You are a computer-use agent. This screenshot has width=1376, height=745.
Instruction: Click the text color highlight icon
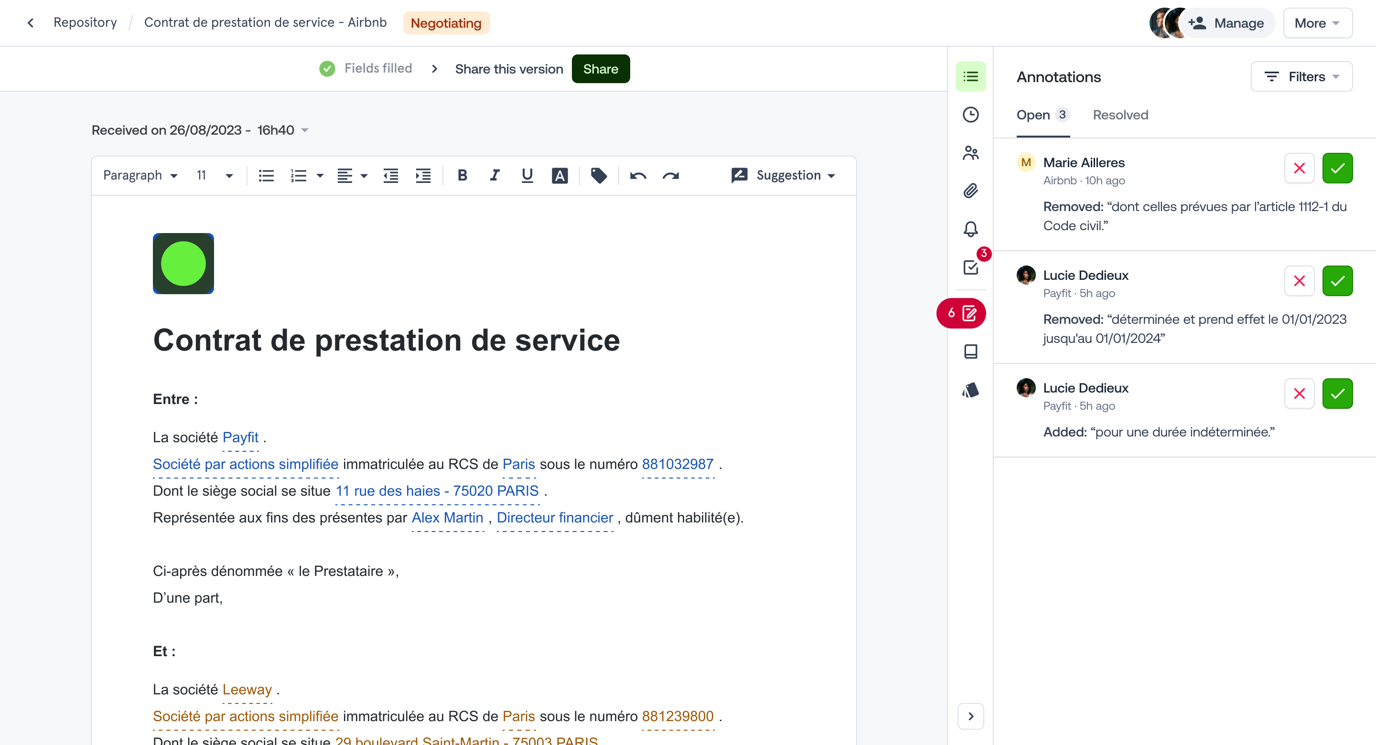pos(559,175)
